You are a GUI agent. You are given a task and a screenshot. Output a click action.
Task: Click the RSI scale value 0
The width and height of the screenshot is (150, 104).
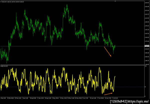pyautogui.click(x=145, y=96)
